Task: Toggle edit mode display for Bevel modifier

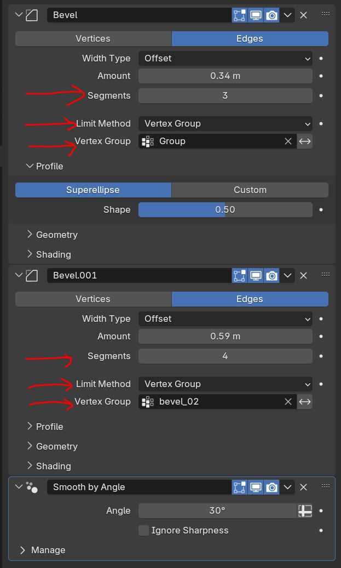Action: pos(239,15)
